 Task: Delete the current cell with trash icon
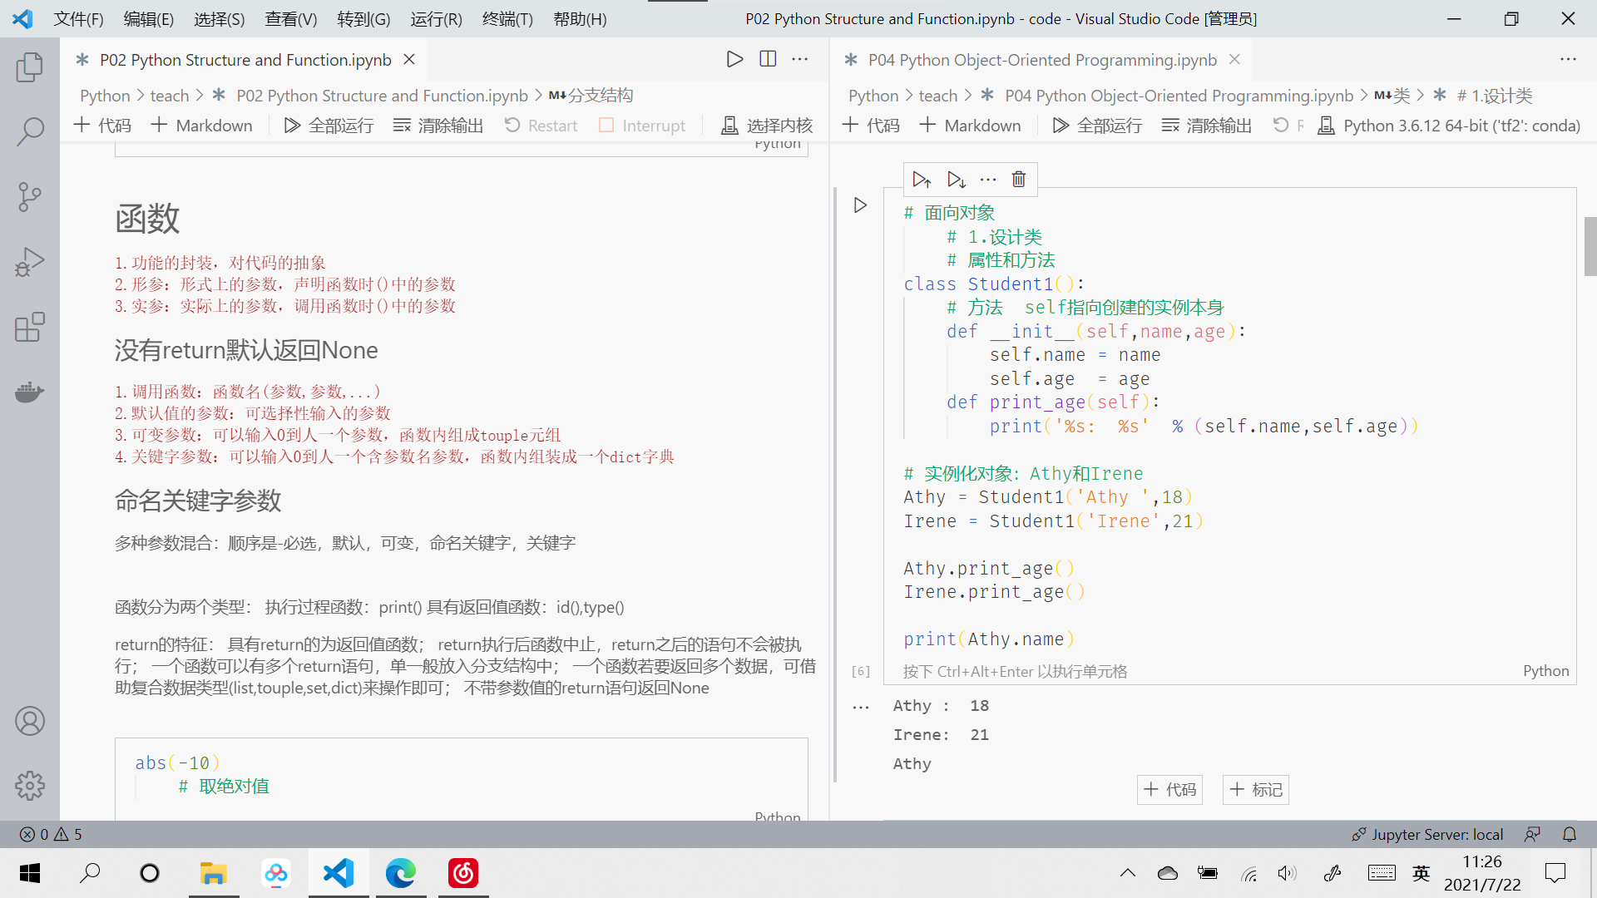click(x=1018, y=180)
